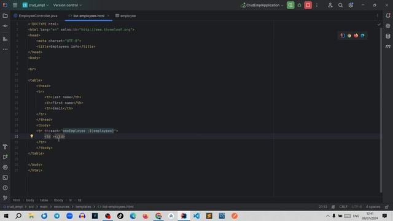Expand the CrudEmplApplication run configuration list

[x=262, y=6]
